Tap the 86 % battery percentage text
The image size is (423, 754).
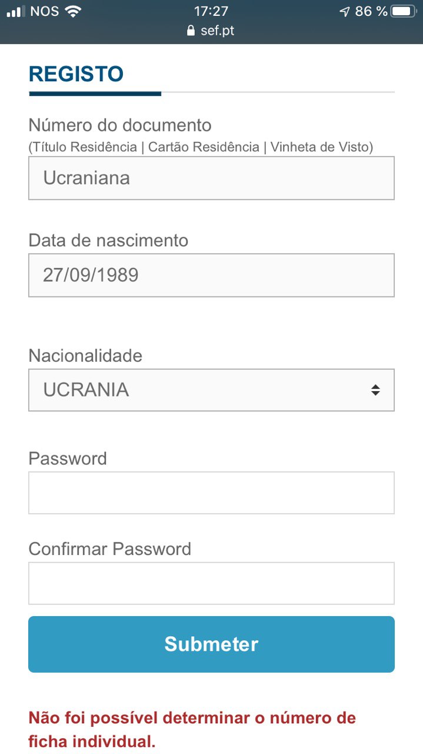pyautogui.click(x=371, y=11)
